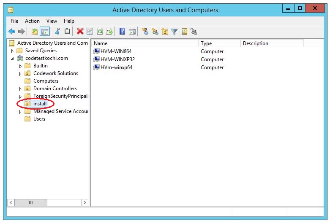This screenshot has height=223, width=330.
Task: Click the Cut scissors icon
Action: click(x=57, y=32)
